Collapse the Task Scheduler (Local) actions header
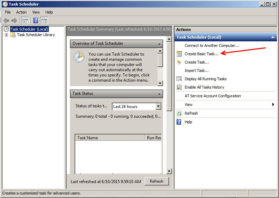 [273, 37]
